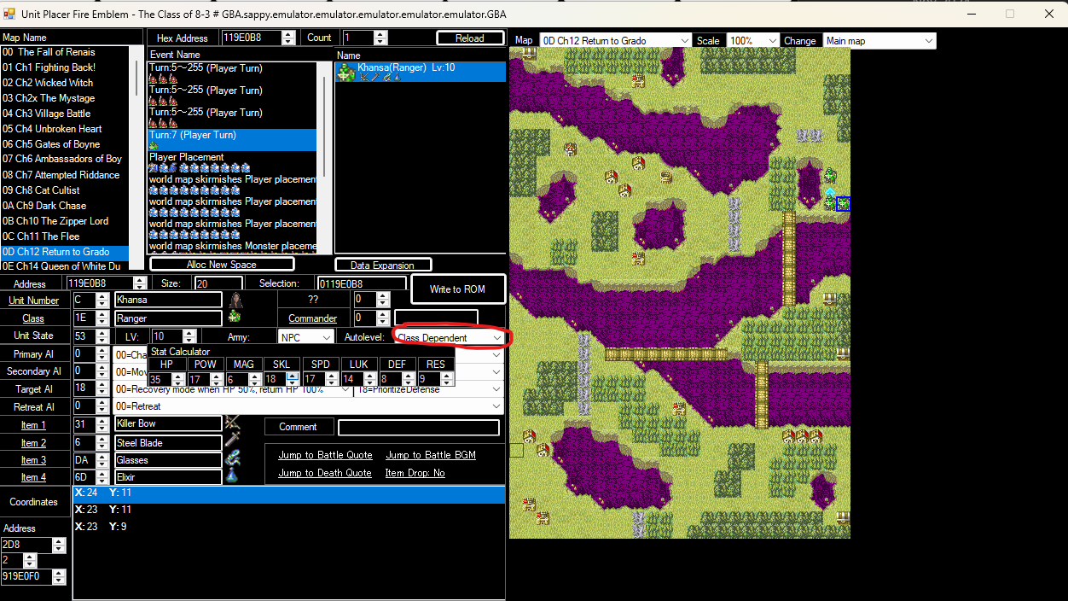Select world map skirmishes Monster placement event
The width and height of the screenshot is (1068, 601).
click(232, 246)
